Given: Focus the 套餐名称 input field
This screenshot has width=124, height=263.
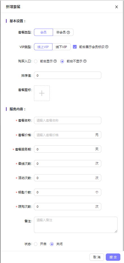Looking at the screenshot, I should click(68, 120).
